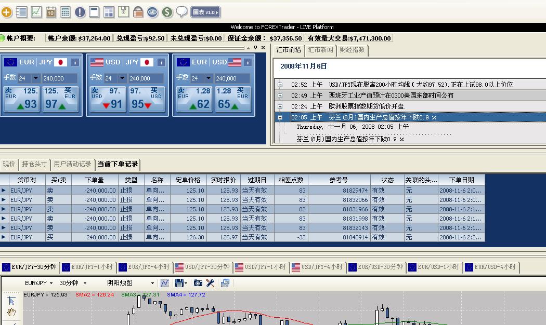Open the calendar icon showing 10
Viewport: 546px width, 325px height.
click(x=51, y=12)
